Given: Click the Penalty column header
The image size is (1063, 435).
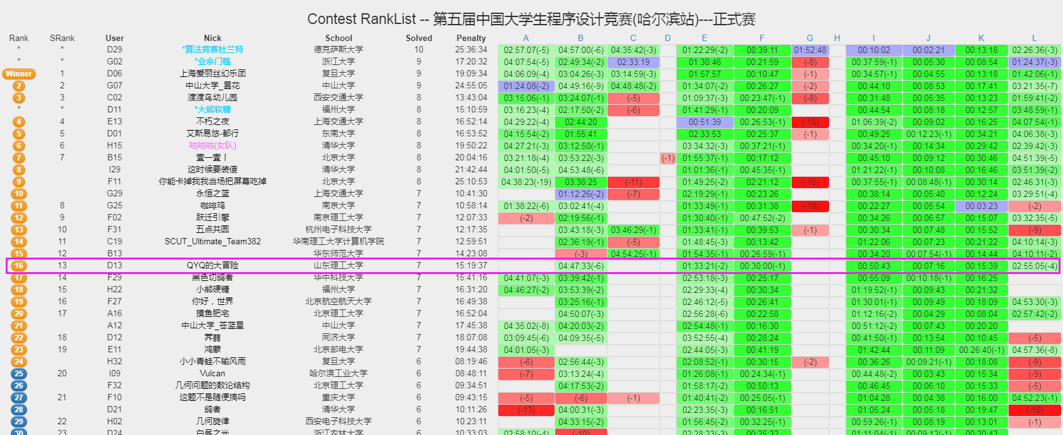Looking at the screenshot, I should 471,38.
